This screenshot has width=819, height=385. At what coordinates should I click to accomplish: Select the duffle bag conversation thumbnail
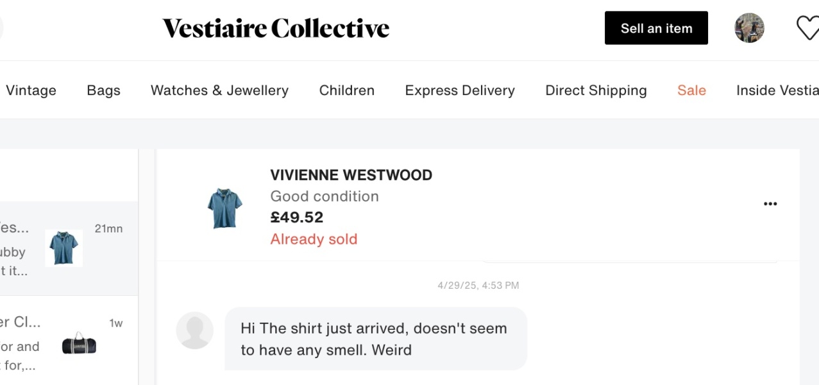click(80, 345)
